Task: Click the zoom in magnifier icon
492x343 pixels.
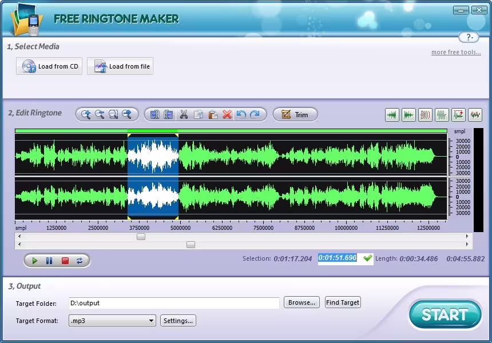Action: point(86,114)
